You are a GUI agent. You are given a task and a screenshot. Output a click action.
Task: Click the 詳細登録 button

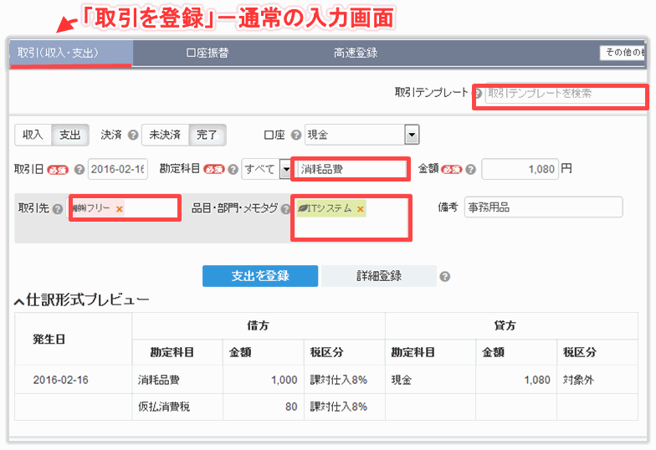[379, 276]
